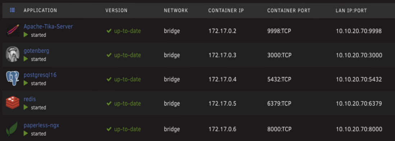Click the CONTAINER PORT column header
The height and width of the screenshot is (141, 395).
(x=289, y=10)
